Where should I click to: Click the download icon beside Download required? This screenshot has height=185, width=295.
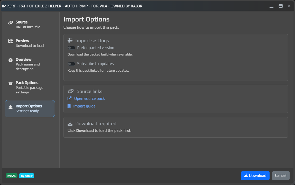click(x=70, y=123)
